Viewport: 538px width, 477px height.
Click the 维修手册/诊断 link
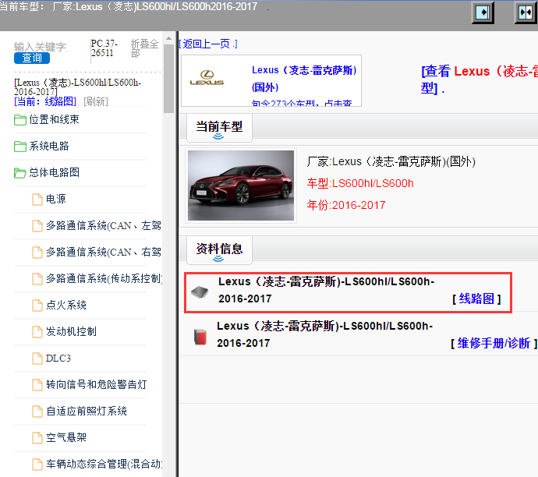[x=494, y=343]
